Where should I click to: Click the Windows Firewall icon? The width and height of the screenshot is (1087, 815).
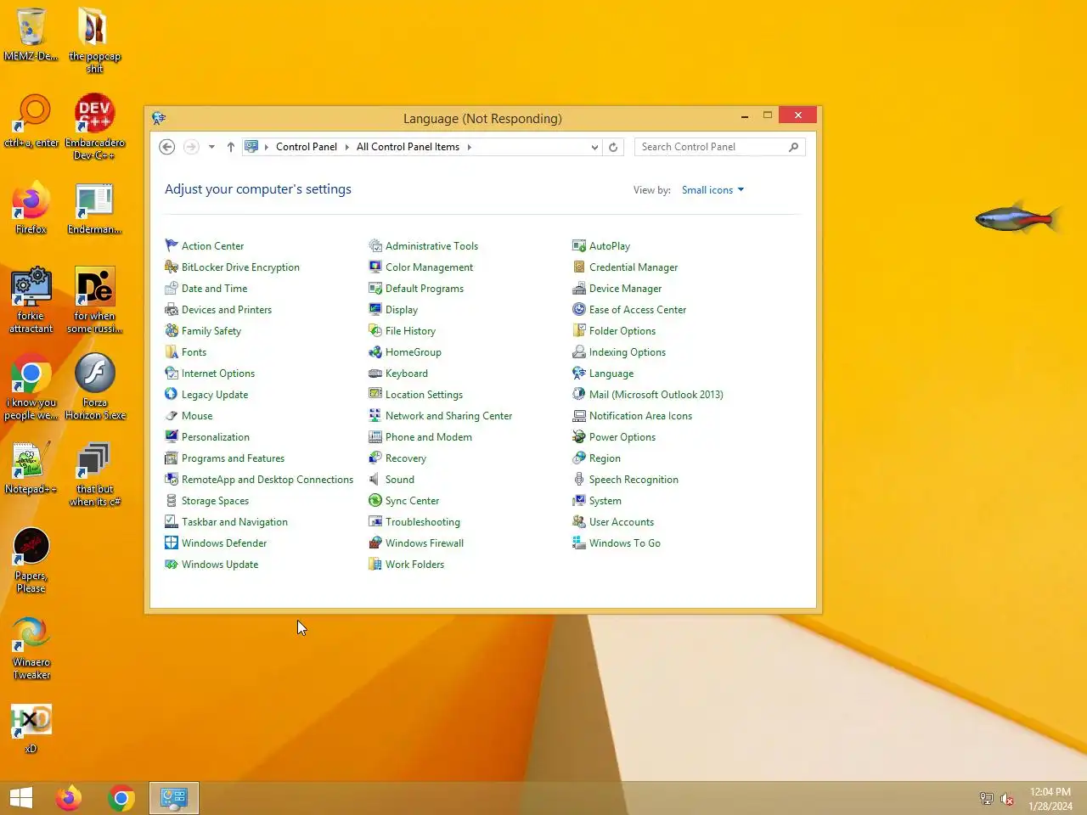tap(375, 542)
